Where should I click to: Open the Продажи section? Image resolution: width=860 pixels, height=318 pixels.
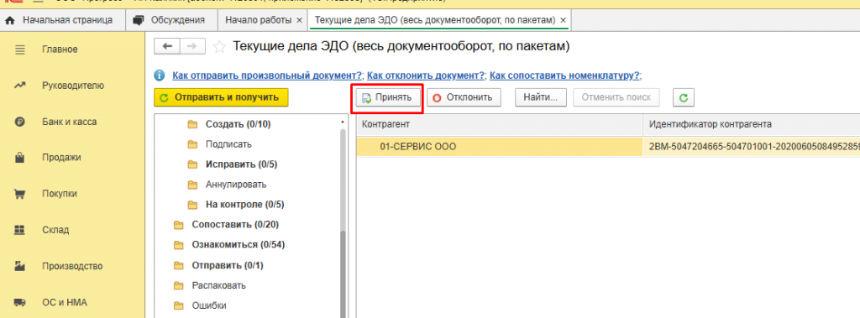(x=61, y=158)
